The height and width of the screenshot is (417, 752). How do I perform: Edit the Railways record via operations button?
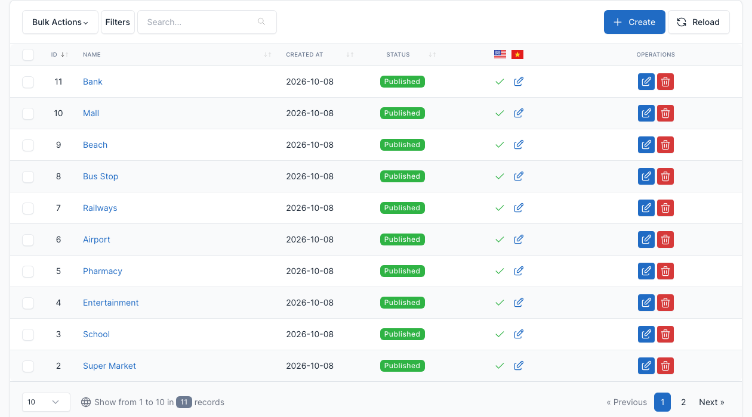click(646, 208)
